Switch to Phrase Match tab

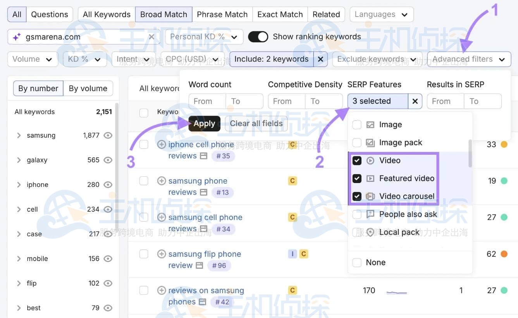tap(222, 15)
